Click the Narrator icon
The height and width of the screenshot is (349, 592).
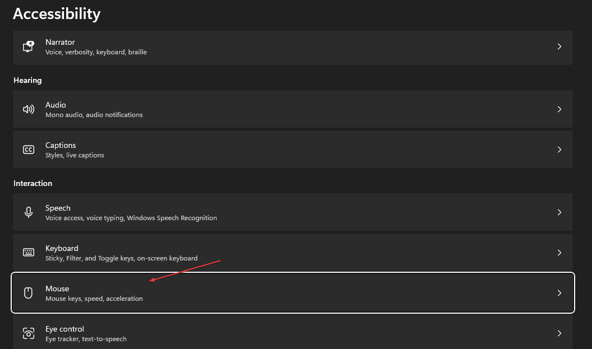29,47
